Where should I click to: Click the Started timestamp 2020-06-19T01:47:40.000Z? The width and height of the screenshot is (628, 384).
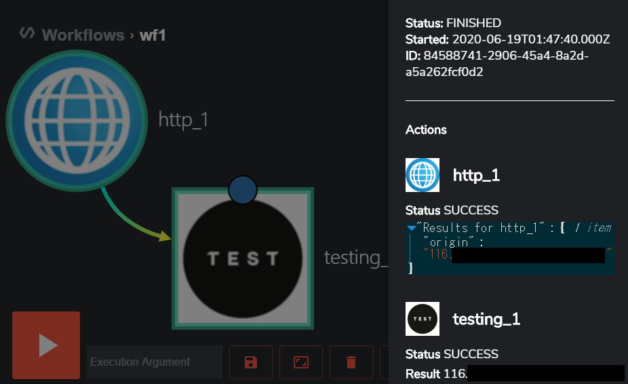[531, 39]
